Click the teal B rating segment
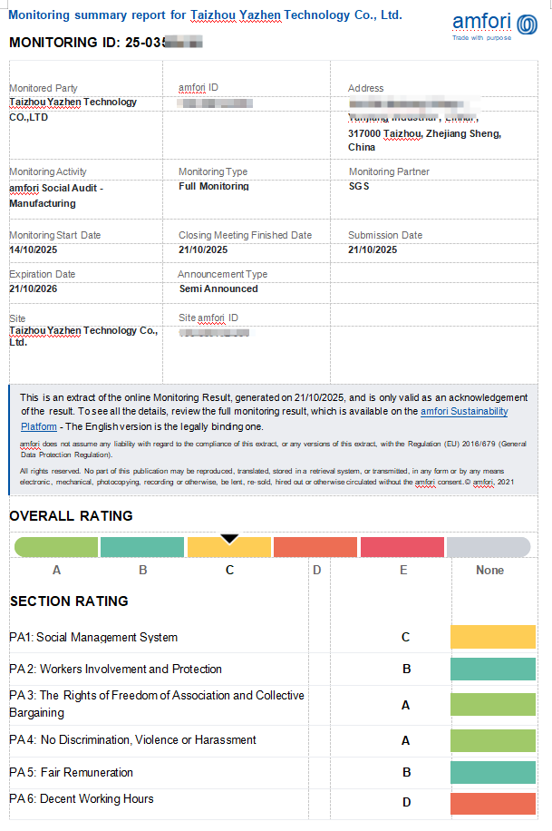Screen dimensions: 552x831 pyautogui.click(x=142, y=547)
